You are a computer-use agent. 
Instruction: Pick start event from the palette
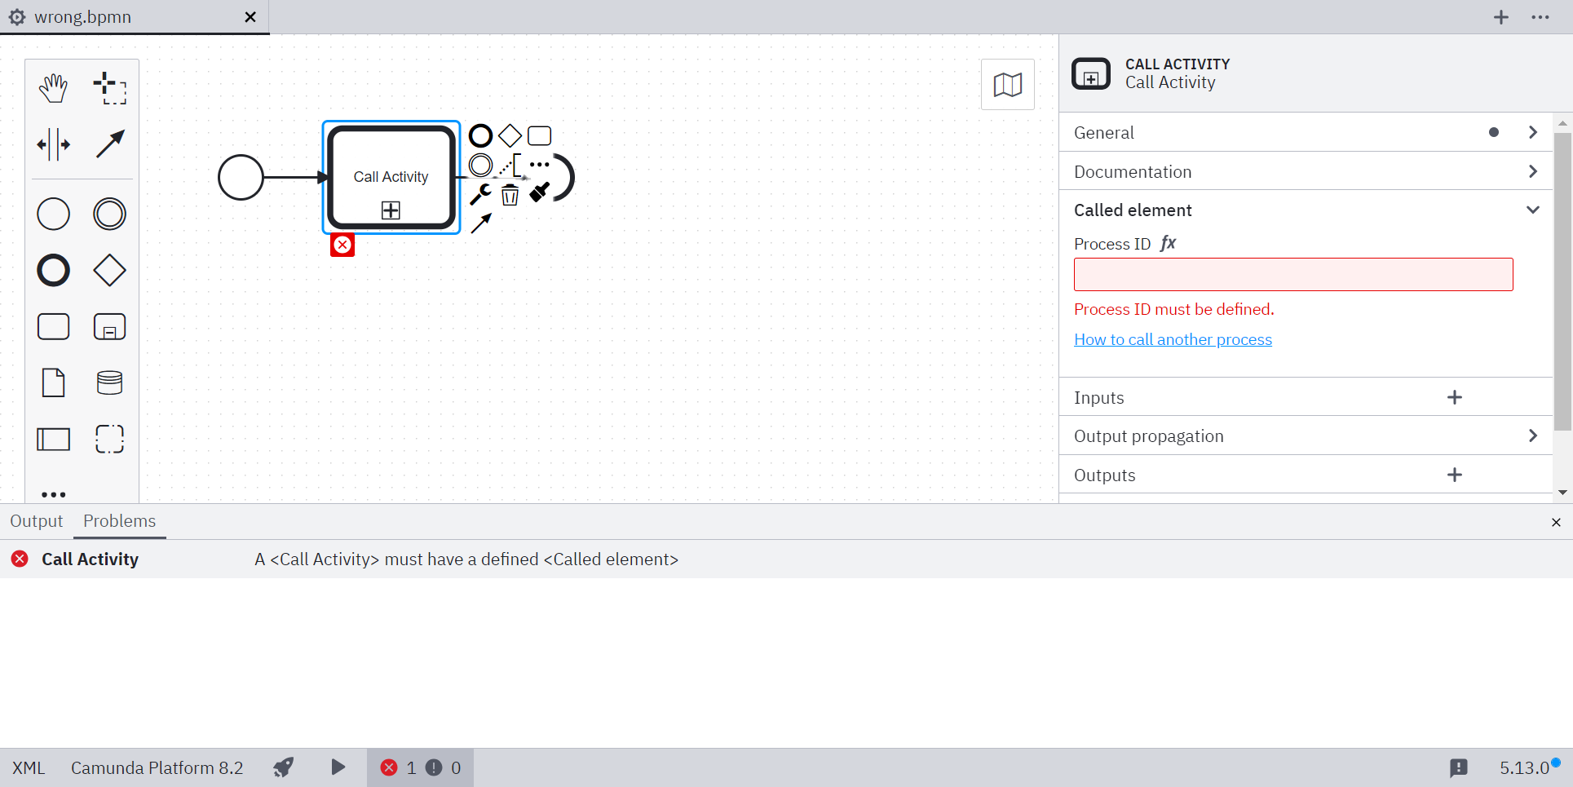(54, 214)
